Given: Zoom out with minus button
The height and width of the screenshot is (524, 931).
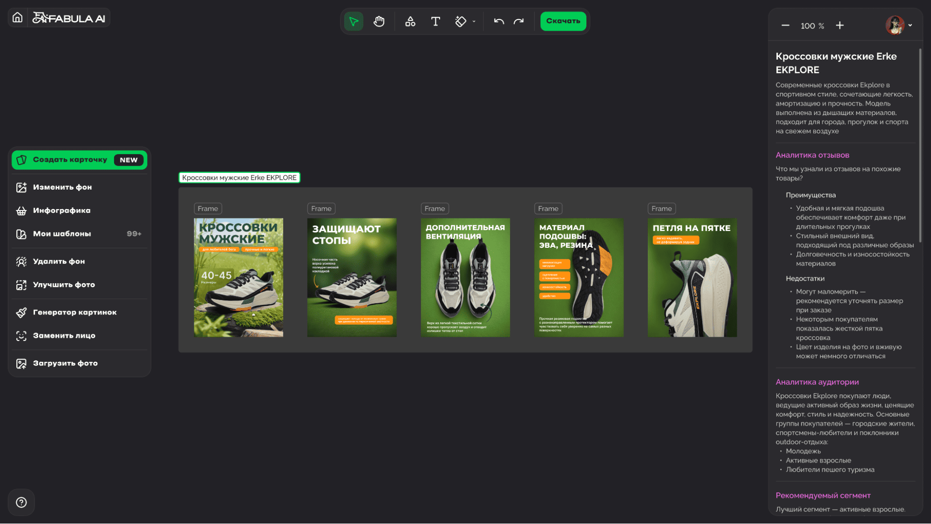Looking at the screenshot, I should tap(785, 26).
